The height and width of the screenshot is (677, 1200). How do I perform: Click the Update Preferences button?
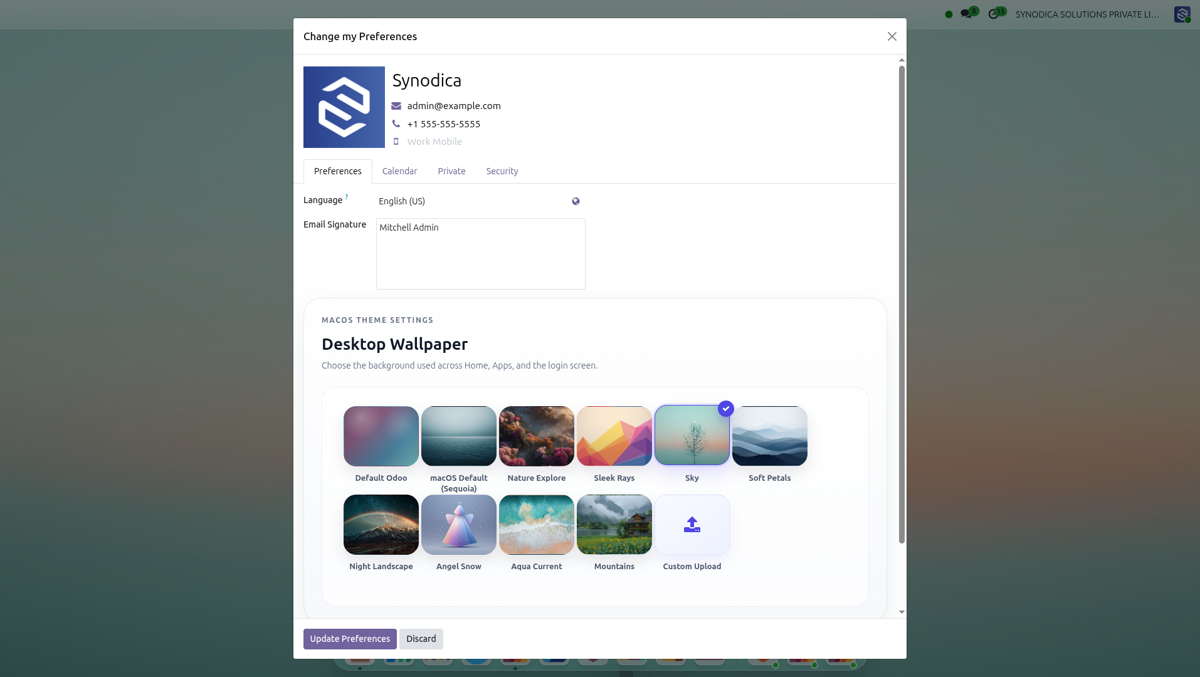point(350,639)
